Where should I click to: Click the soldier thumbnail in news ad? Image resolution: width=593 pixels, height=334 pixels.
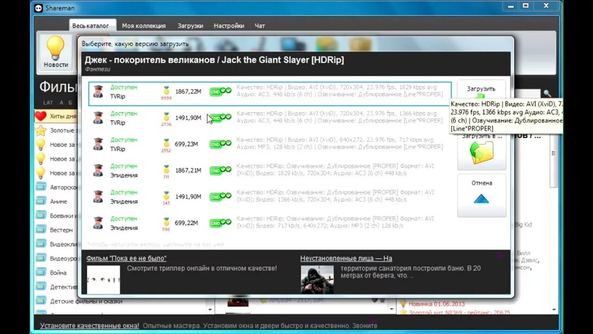click(x=317, y=279)
